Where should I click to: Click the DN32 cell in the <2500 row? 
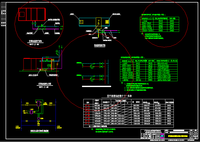pos(161,21)
